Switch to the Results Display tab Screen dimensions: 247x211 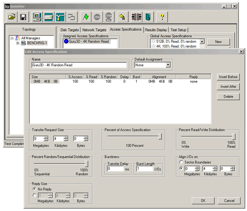(x=156, y=30)
